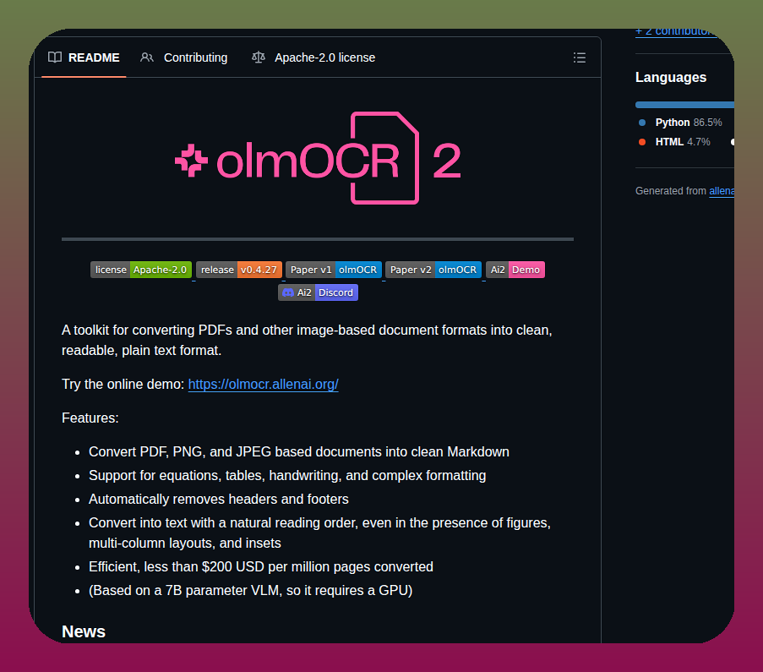This screenshot has height=672, width=763.
Task: Click the Contributing people icon
Action: tap(146, 57)
